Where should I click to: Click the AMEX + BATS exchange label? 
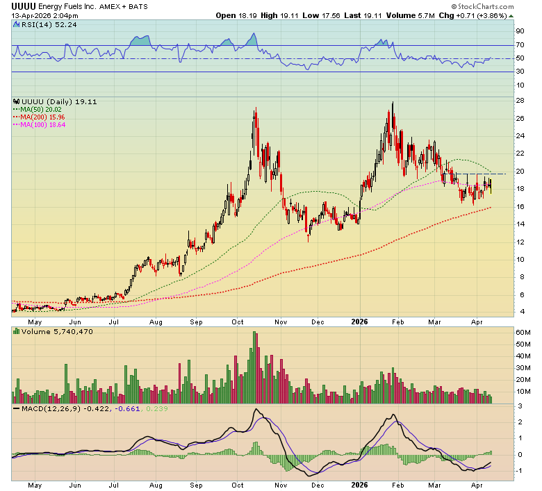point(124,6)
